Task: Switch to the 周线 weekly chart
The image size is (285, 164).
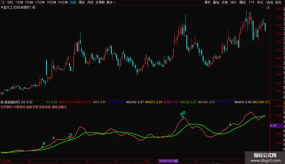Action: pos(82,2)
